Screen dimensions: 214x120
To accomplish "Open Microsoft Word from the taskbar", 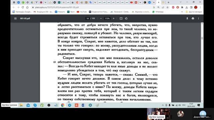I will tap(83, 105).
